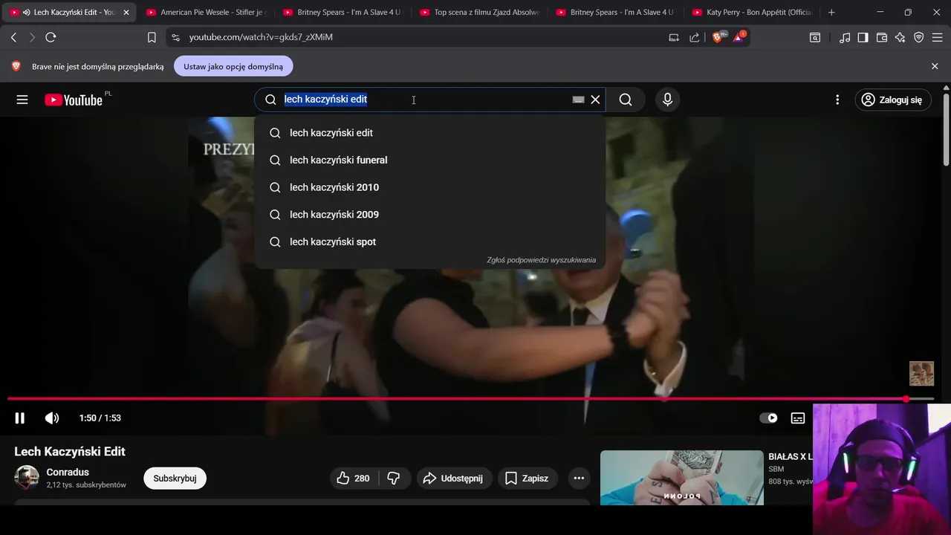Image resolution: width=951 pixels, height=535 pixels.
Task: Open the Brave main hamburger menu
Action: click(x=937, y=37)
